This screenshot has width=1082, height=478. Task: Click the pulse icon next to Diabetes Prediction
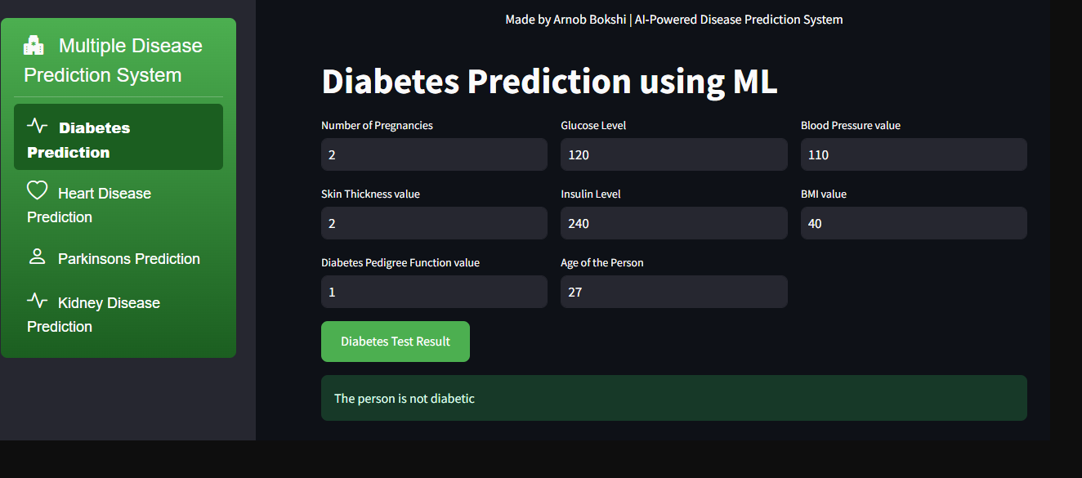tap(37, 125)
